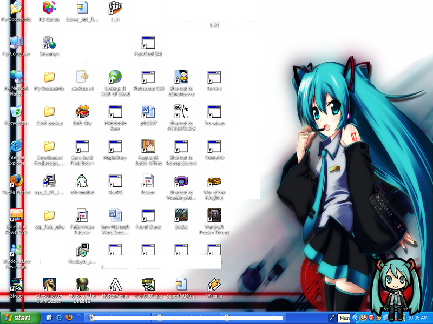The width and height of the screenshot is (433, 324).
Task: Launch WarCraft Frozen Throne shortcut
Action: 214,215
